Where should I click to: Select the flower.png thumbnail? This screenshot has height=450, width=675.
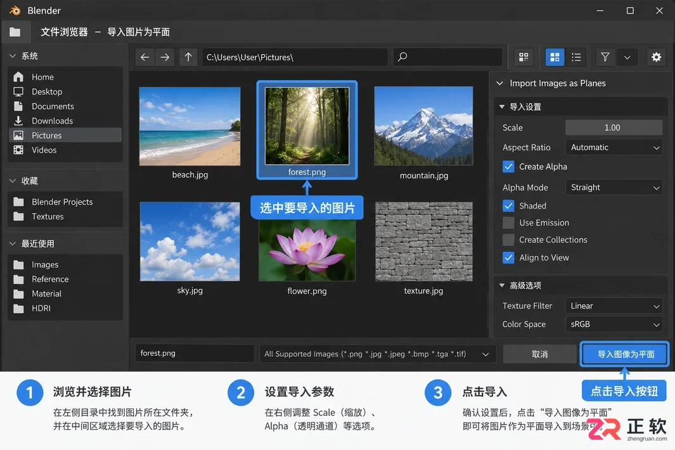307,250
